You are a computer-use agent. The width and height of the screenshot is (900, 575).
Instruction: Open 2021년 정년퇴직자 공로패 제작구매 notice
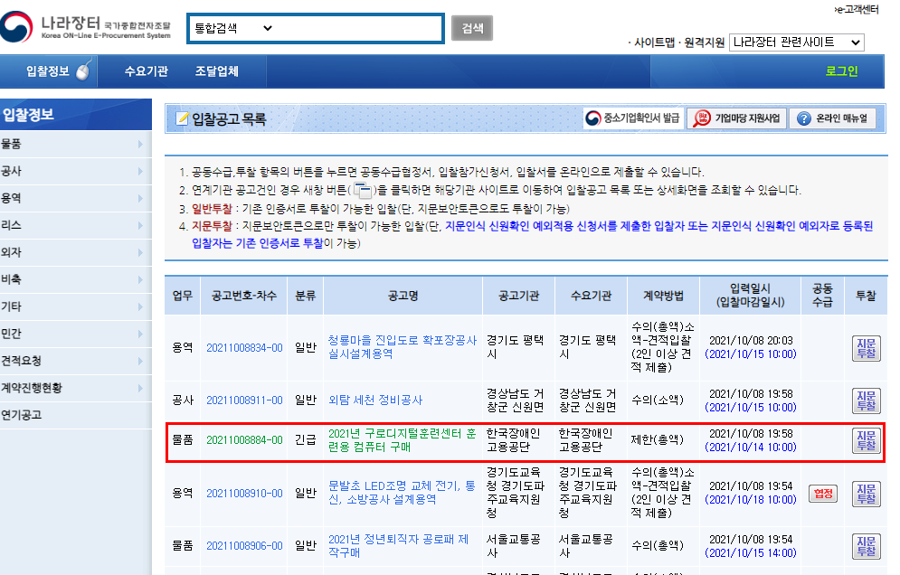(x=398, y=546)
